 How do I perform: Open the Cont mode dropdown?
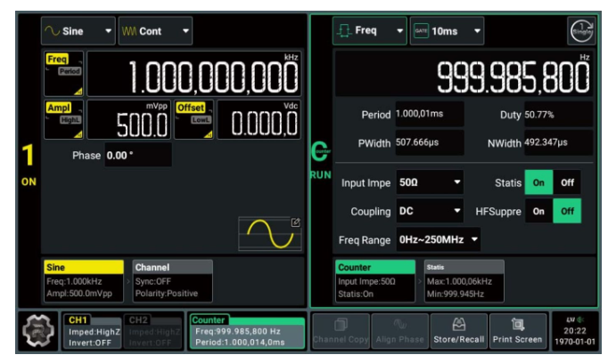(x=155, y=31)
